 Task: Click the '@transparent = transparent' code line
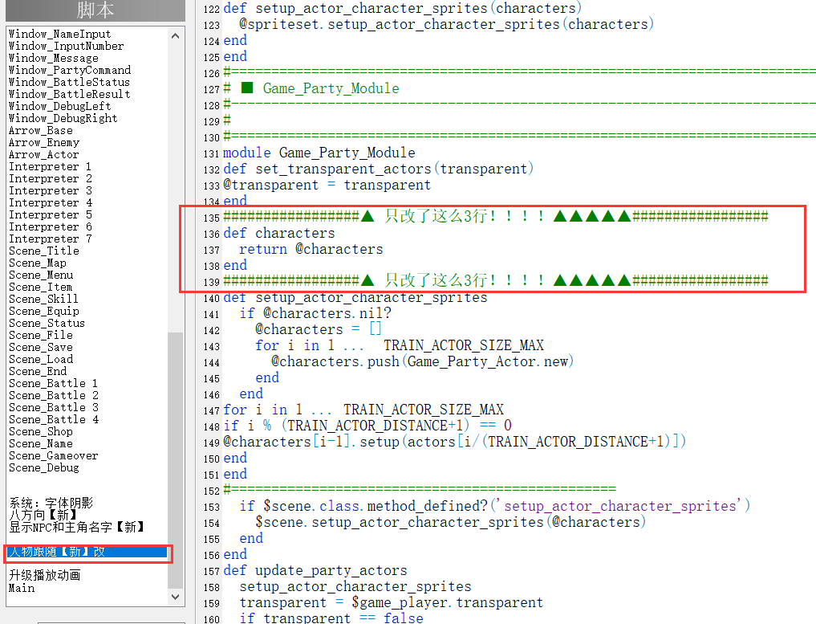[x=327, y=185]
